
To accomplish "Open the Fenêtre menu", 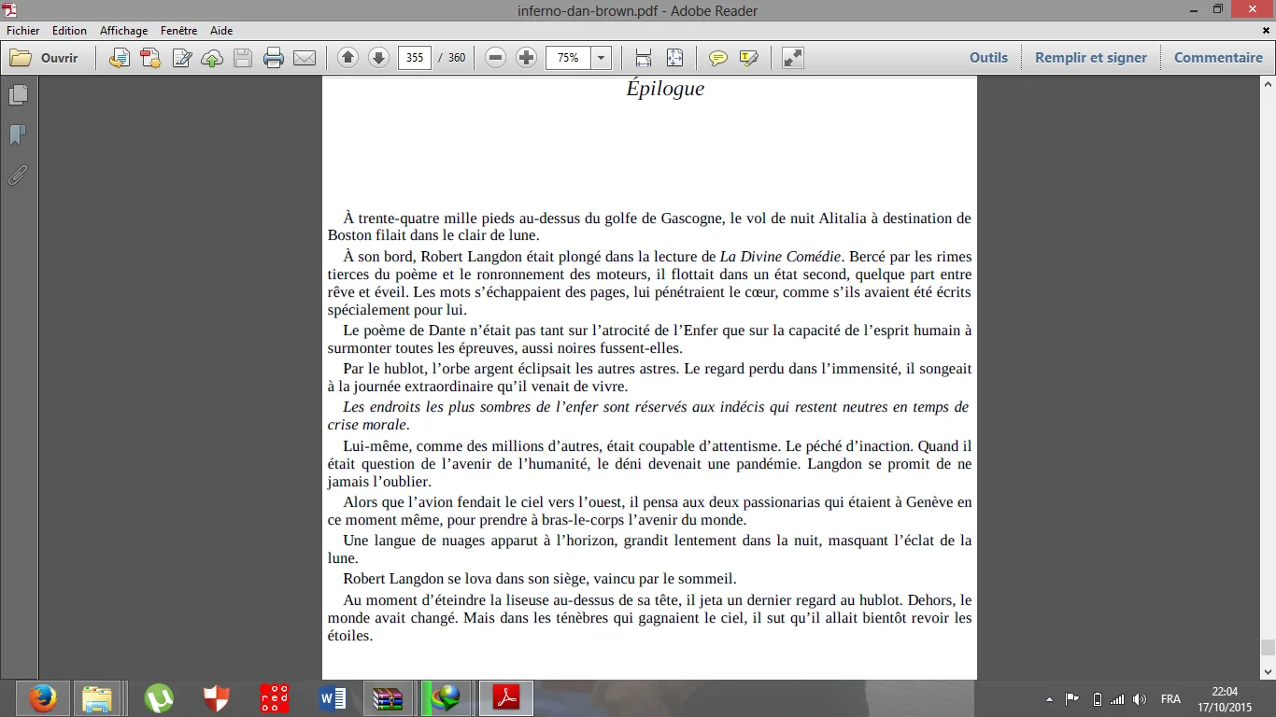I will [x=178, y=31].
